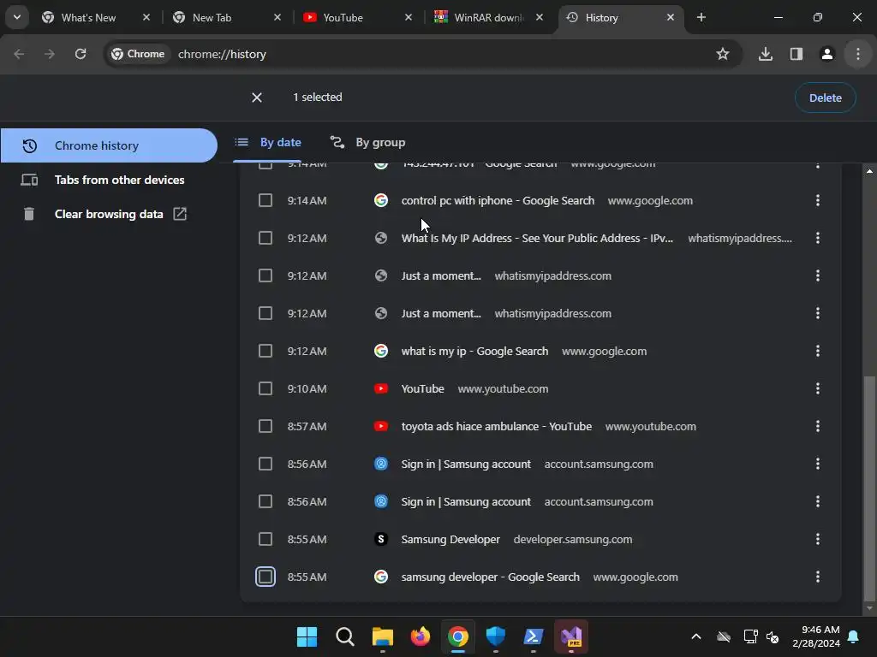Open the profile avatar icon
This screenshot has width=877, height=657.
(826, 54)
